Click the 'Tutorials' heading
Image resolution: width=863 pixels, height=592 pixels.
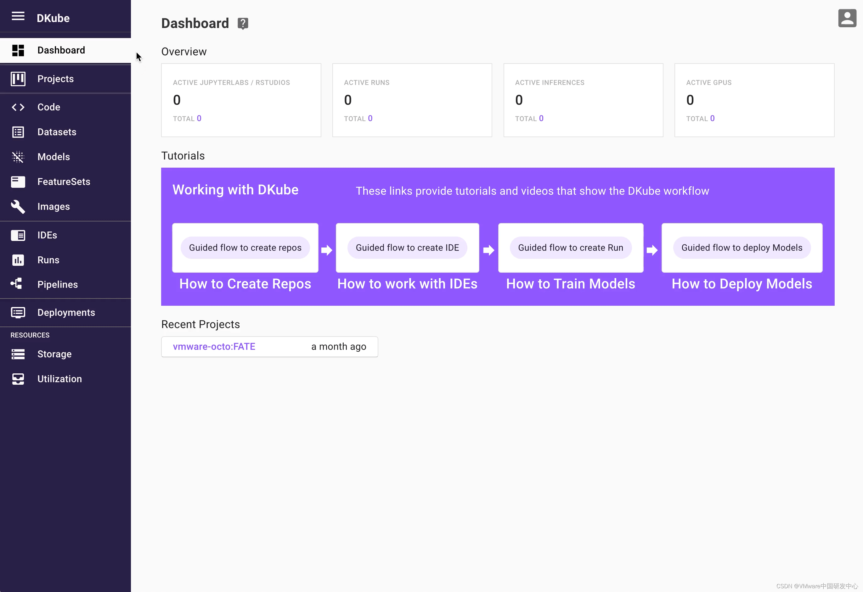point(183,156)
